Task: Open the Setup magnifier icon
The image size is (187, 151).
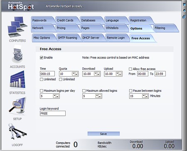Action: pyautogui.click(x=17, y=105)
